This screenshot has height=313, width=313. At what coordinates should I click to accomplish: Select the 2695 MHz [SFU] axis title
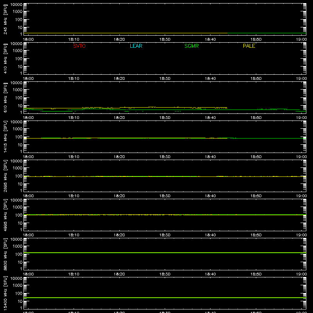[5, 176]
